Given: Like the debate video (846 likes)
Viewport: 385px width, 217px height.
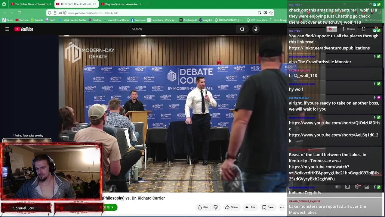Looking at the screenshot, I should tap(202, 207).
